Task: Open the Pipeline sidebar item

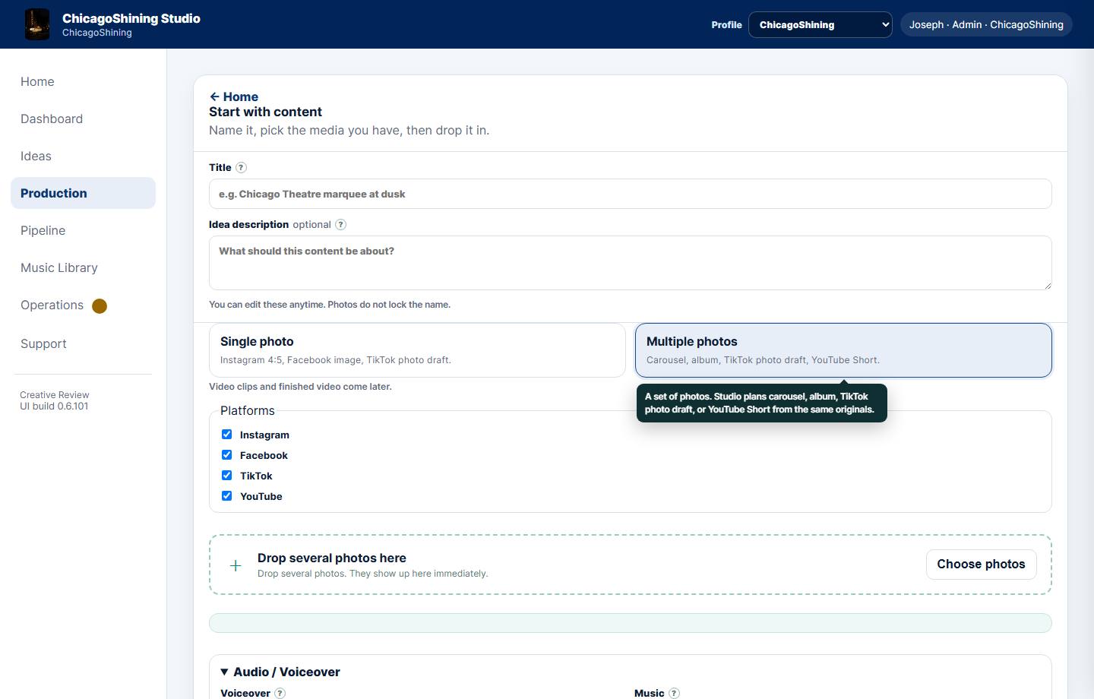Action: point(83,230)
